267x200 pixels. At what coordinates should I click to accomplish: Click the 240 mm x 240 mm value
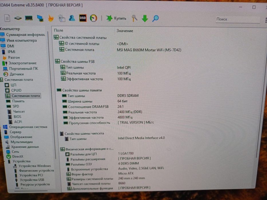132,178
